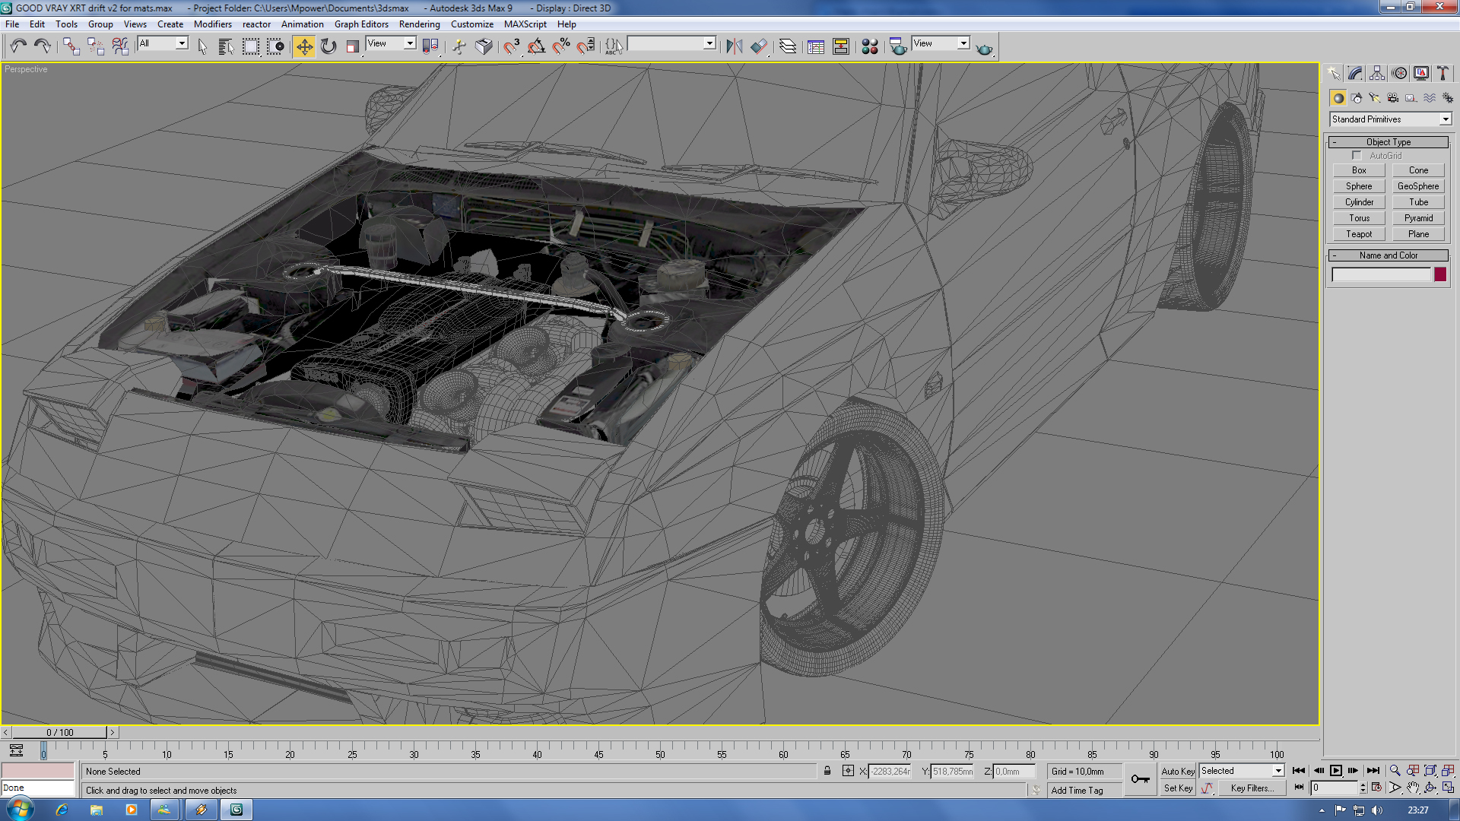Click the Teapot primitive button
This screenshot has width=1460, height=821.
coord(1359,234)
